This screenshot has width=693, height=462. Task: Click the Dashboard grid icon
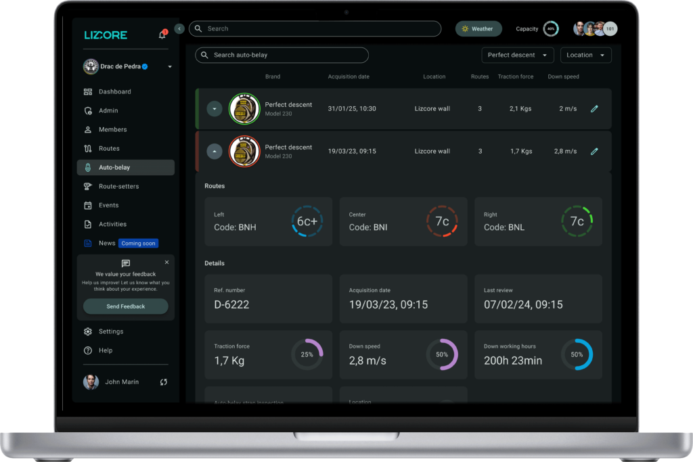tap(88, 92)
